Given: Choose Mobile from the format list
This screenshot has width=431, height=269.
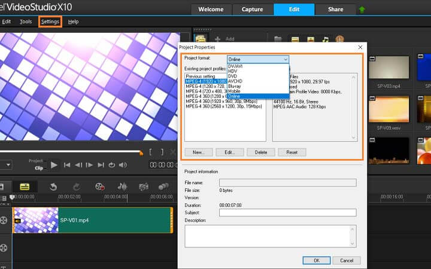Looking at the screenshot, I should click(258, 91).
